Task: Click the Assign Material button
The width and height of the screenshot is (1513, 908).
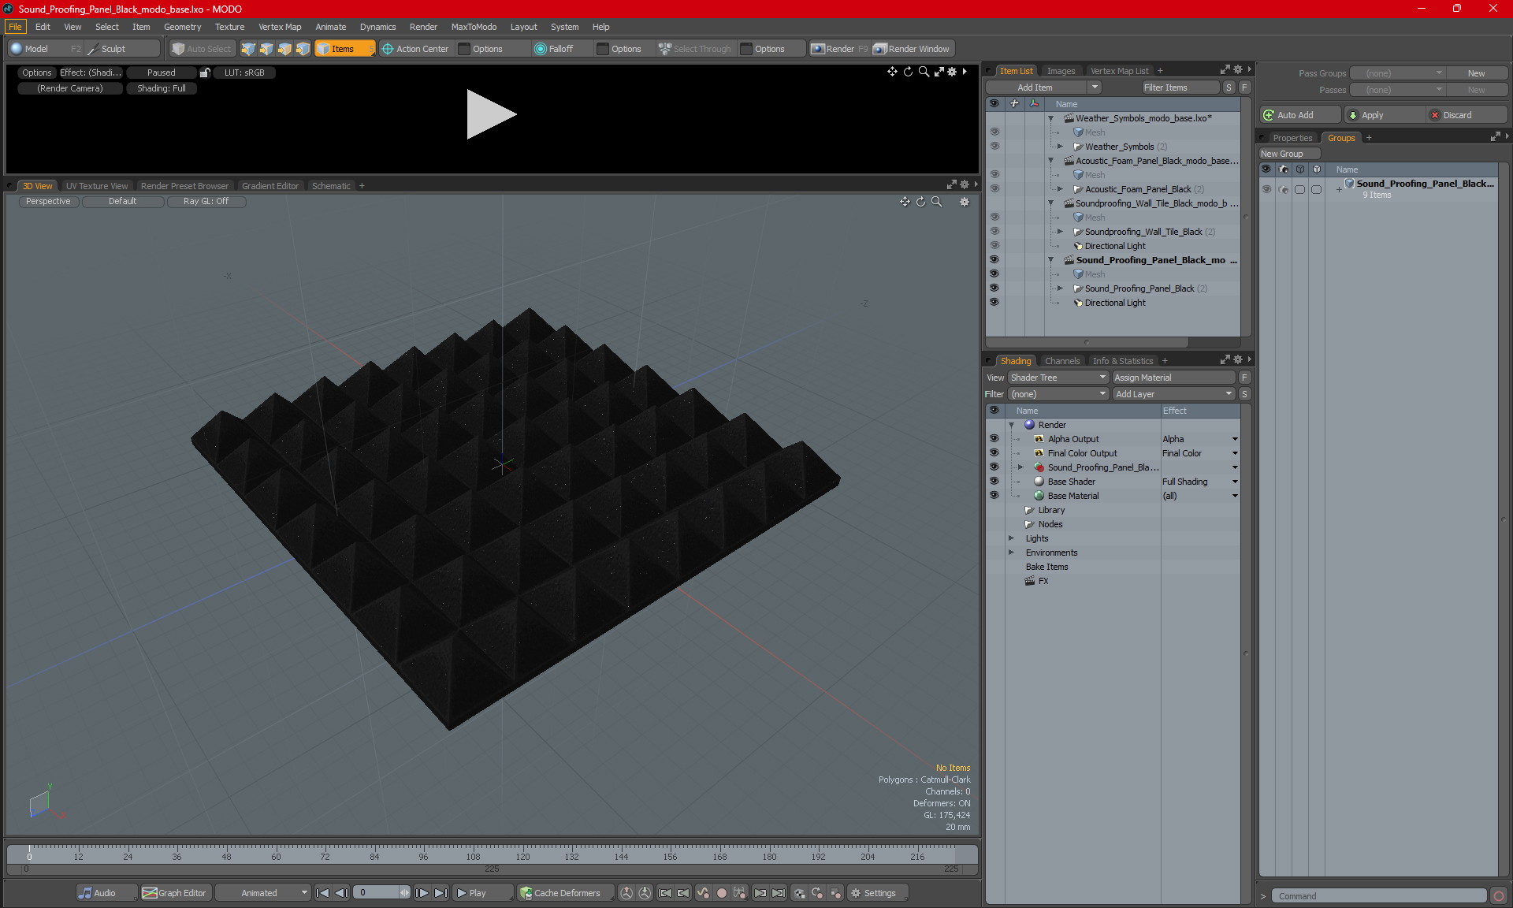Action: [1173, 378]
